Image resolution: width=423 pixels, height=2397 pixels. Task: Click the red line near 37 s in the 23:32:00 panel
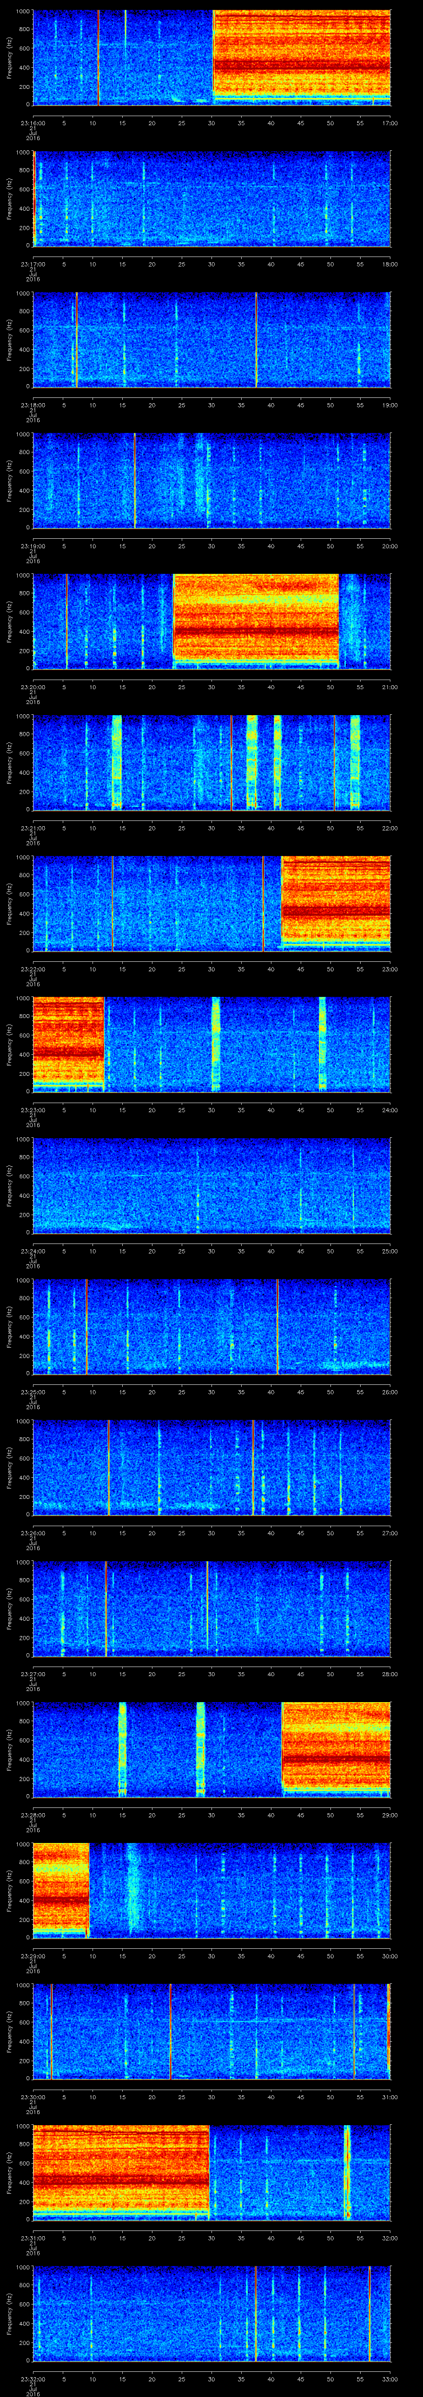point(255,2312)
